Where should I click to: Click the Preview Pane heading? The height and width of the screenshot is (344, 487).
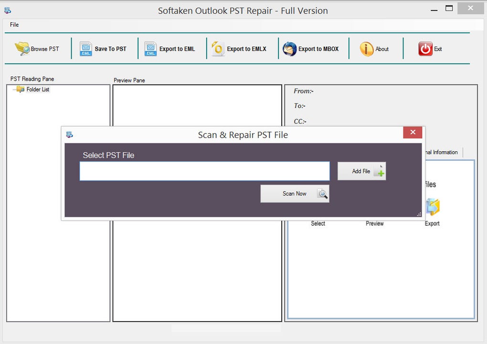[129, 81]
